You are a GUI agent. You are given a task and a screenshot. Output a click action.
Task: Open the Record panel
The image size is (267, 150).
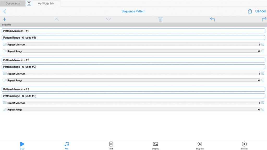[x=244, y=145]
